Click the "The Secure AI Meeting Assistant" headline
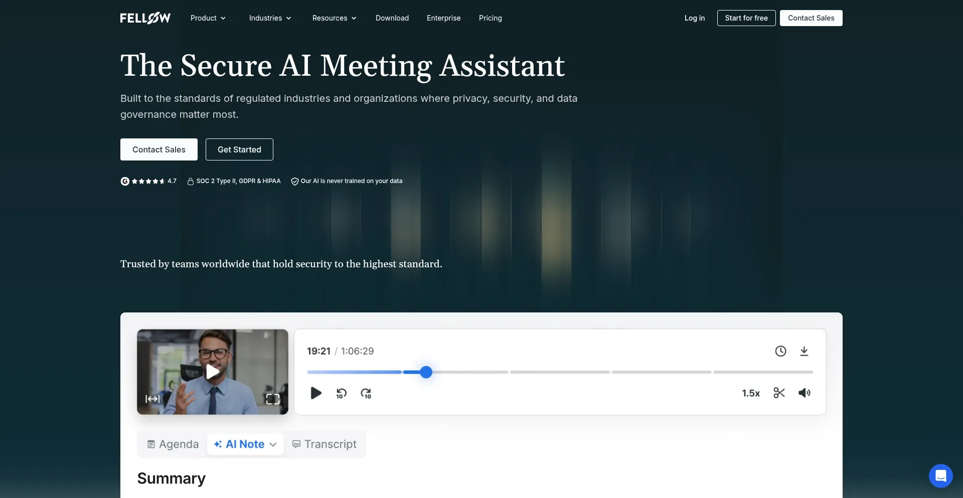The width and height of the screenshot is (963, 498). tap(343, 66)
